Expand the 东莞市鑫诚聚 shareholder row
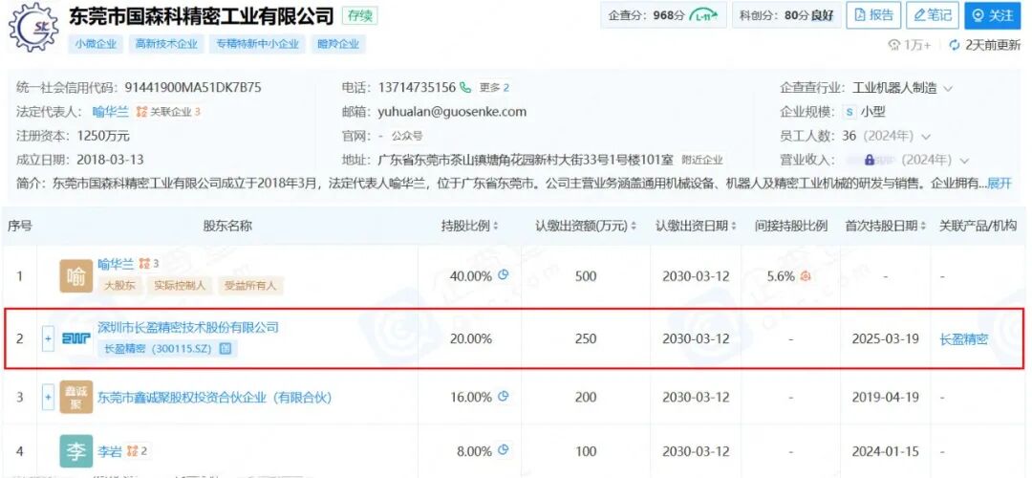 (x=49, y=397)
